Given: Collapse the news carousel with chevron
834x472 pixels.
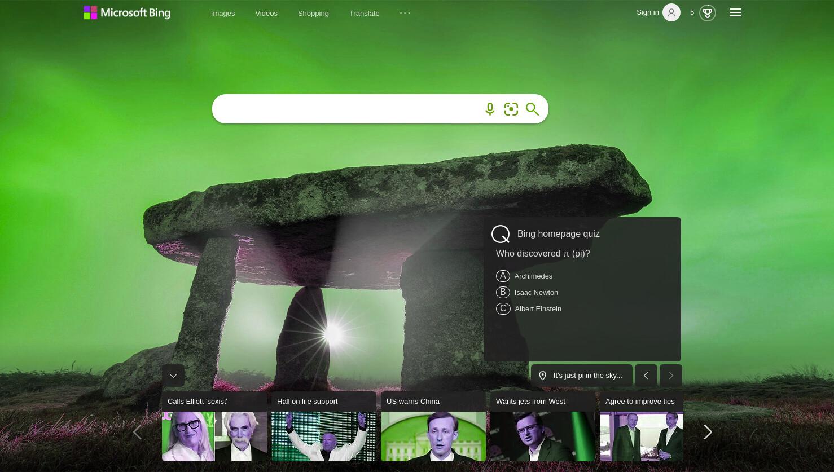Looking at the screenshot, I should pos(173,376).
